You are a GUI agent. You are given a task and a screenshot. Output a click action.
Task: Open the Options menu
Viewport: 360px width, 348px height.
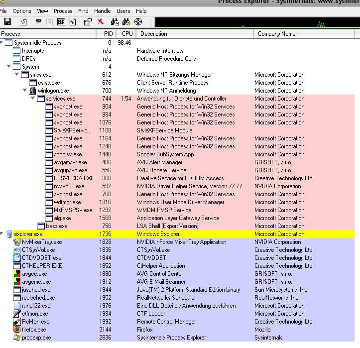[22, 11]
